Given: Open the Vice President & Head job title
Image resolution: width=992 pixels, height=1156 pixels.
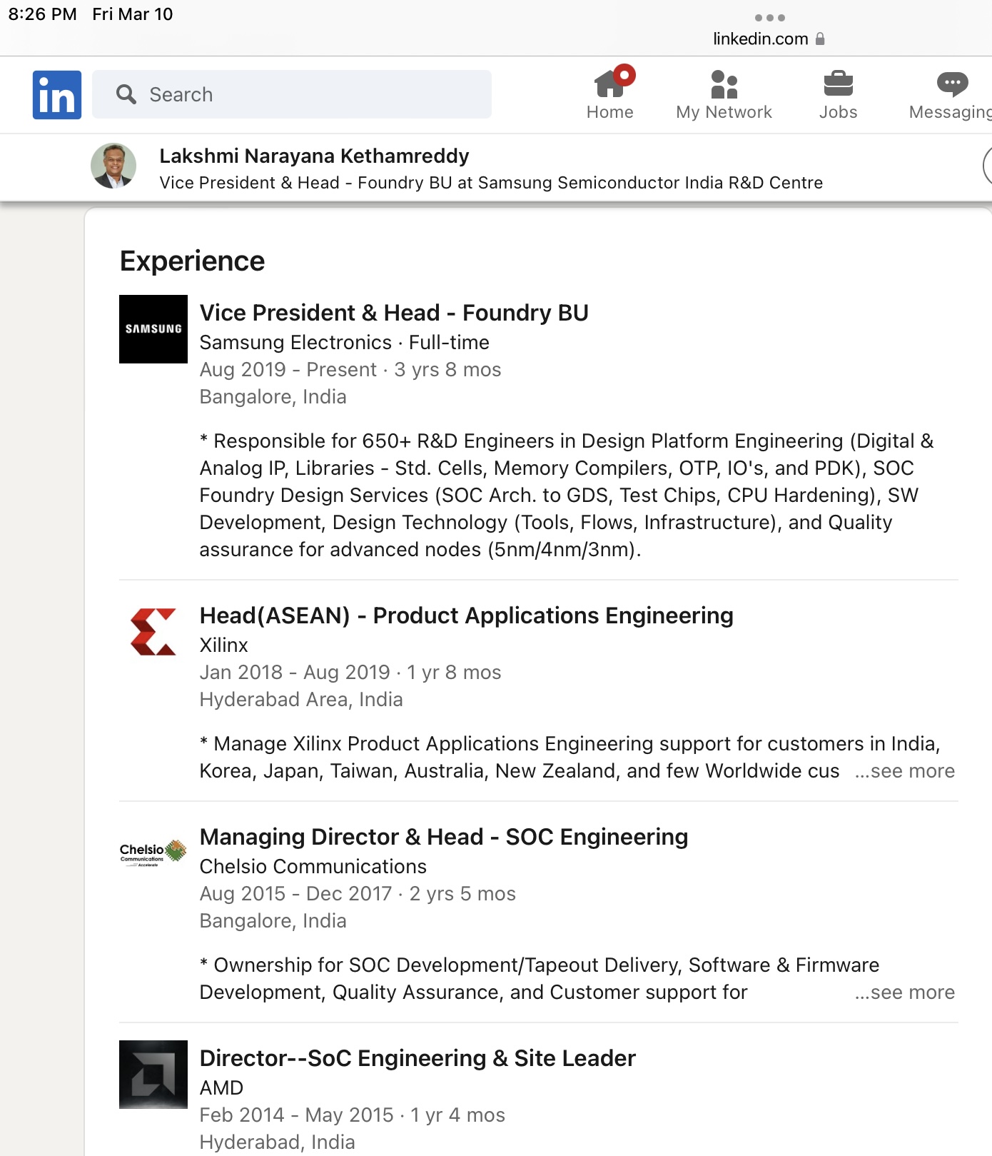Looking at the screenshot, I should click(394, 313).
